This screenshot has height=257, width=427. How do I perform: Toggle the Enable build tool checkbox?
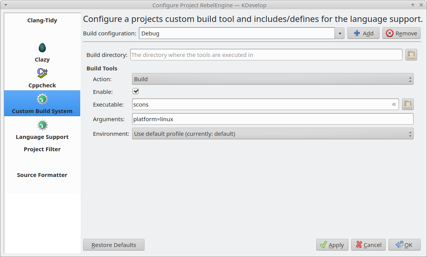coord(136,91)
